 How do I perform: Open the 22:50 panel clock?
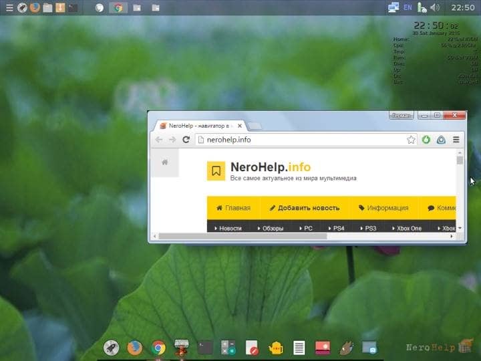point(462,7)
